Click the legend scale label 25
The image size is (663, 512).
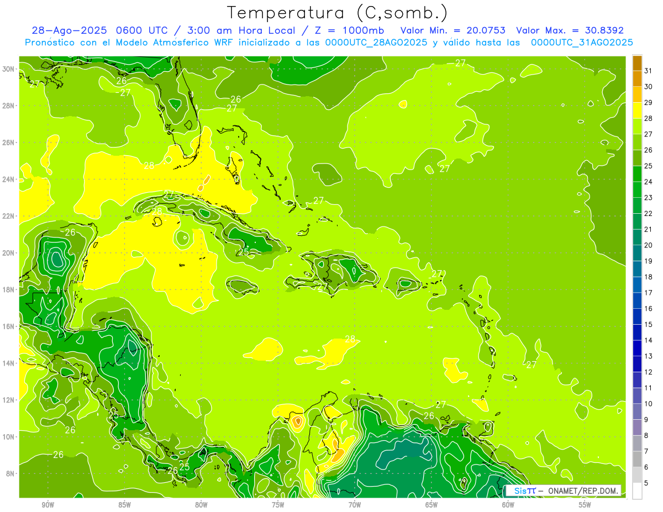(x=649, y=166)
